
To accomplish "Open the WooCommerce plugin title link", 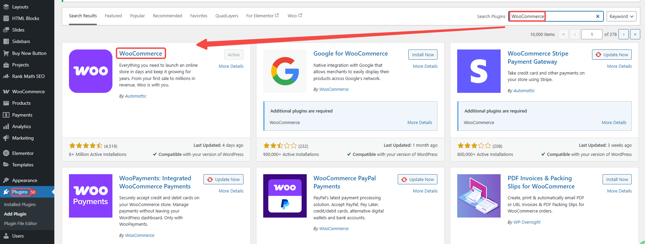I will 141,54.
